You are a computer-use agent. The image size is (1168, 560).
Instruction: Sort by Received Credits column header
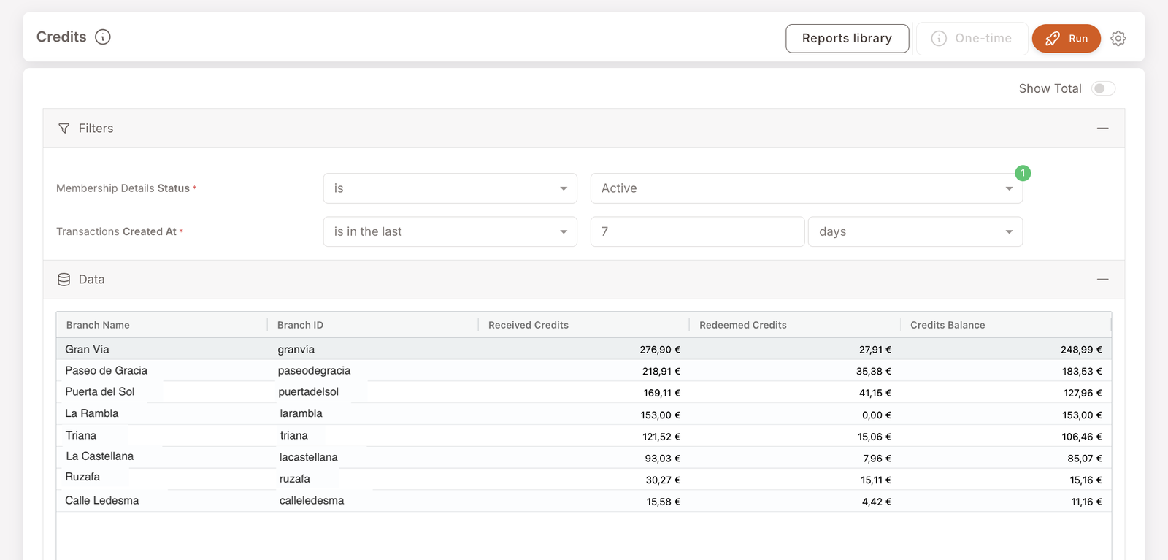click(529, 325)
